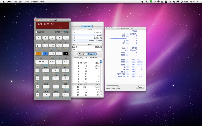Switch to the Memory segment

tap(82, 54)
